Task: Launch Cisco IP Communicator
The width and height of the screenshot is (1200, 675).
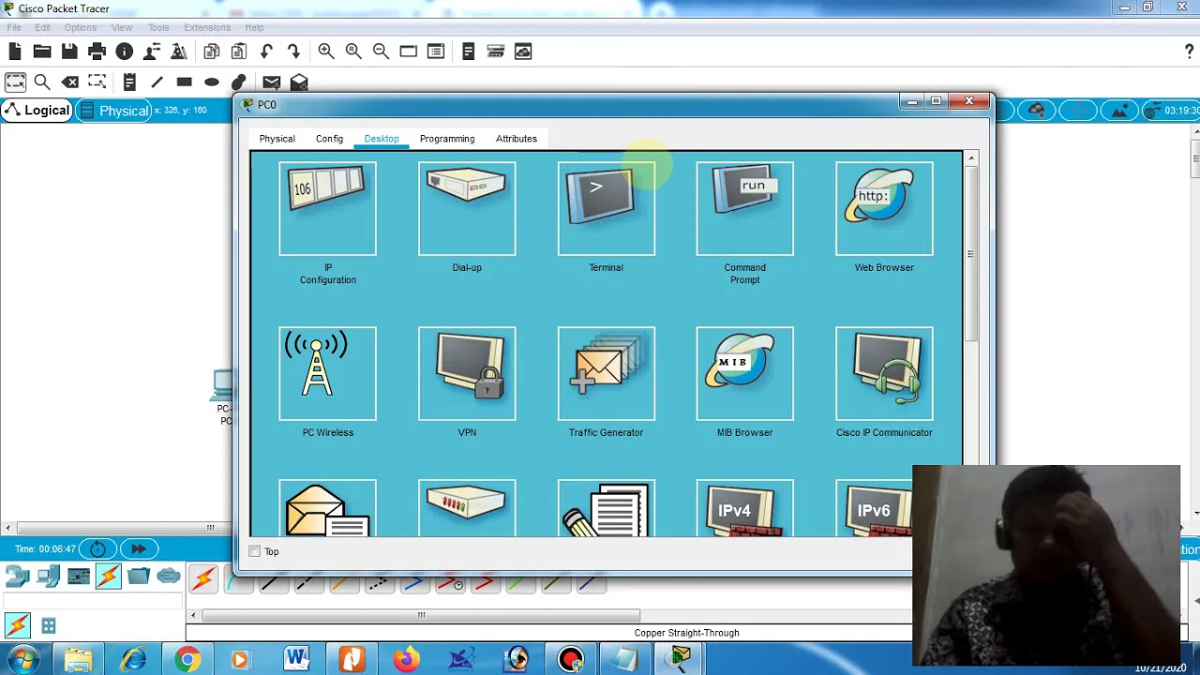Action: (884, 373)
